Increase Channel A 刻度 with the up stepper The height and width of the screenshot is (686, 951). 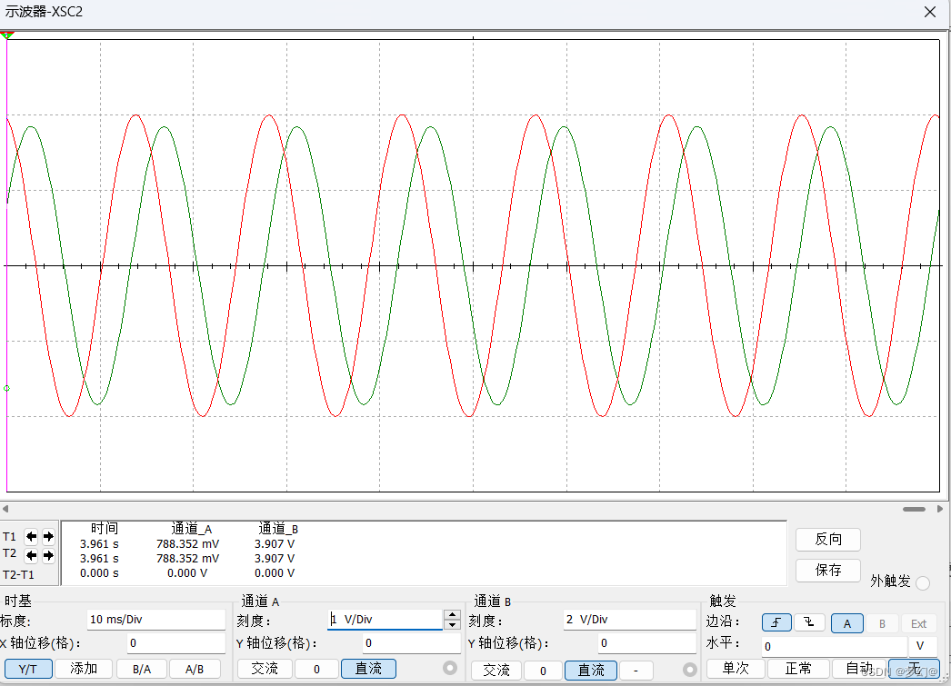452,614
